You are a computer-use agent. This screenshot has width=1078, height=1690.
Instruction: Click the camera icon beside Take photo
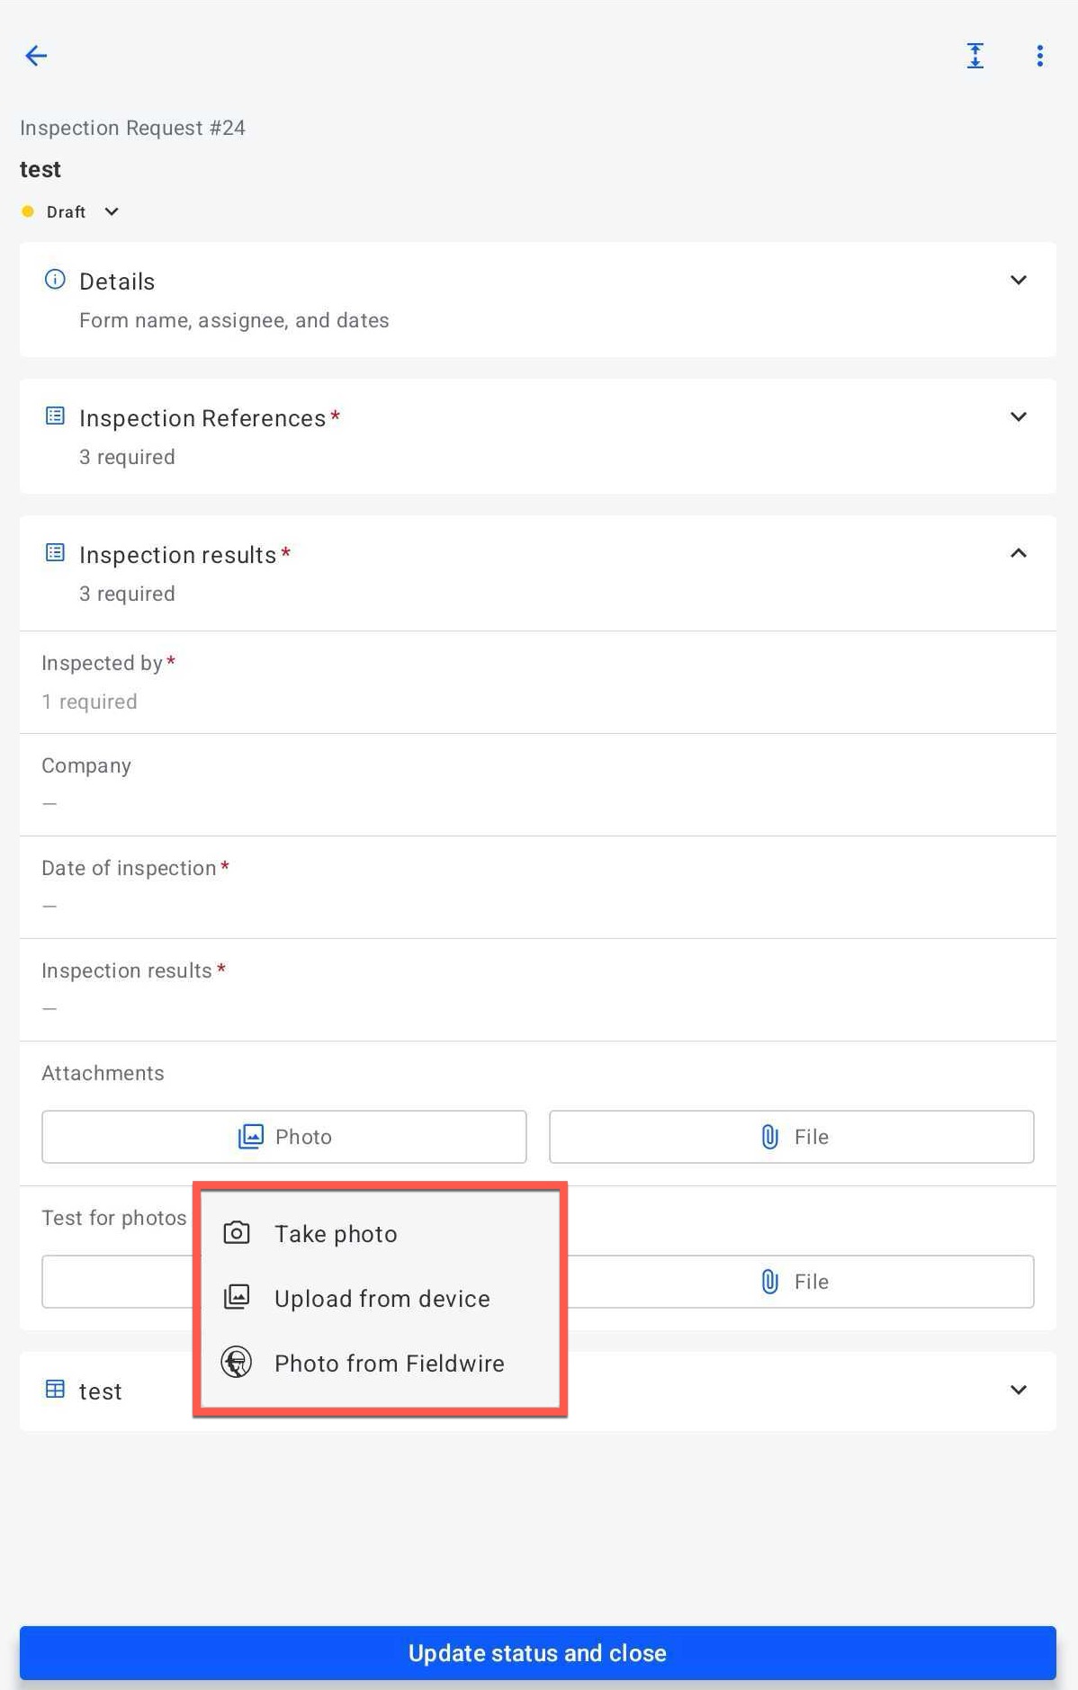(x=235, y=1233)
